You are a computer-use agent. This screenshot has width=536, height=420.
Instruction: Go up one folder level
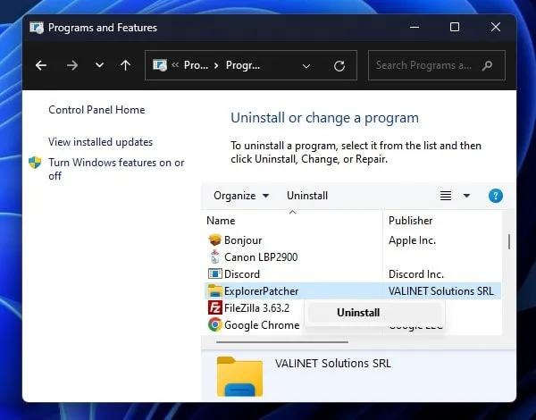coord(125,65)
